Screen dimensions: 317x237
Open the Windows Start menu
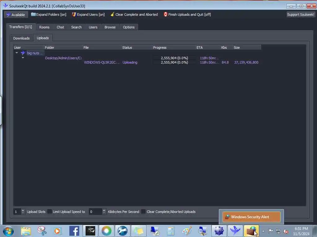(8, 231)
